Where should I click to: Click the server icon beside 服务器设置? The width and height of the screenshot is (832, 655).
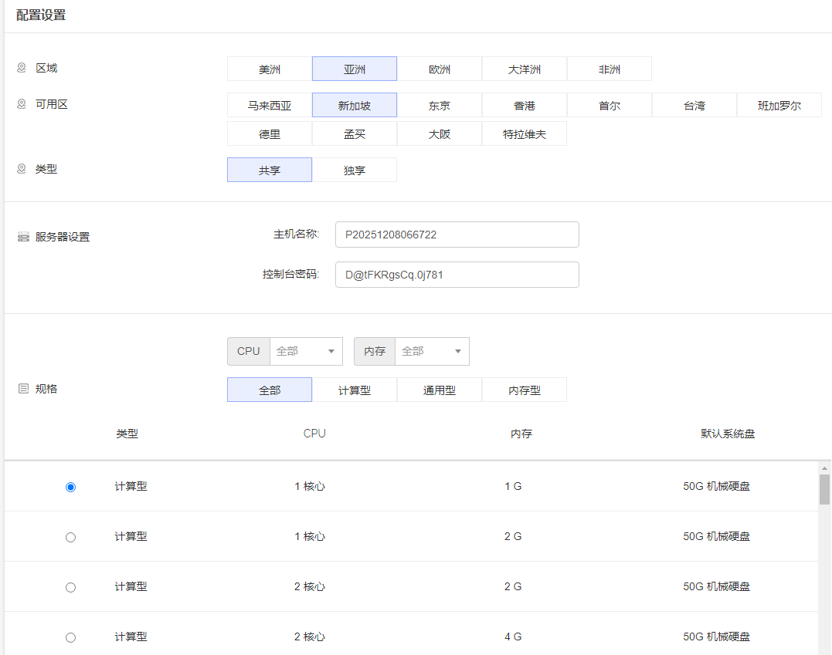[23, 237]
